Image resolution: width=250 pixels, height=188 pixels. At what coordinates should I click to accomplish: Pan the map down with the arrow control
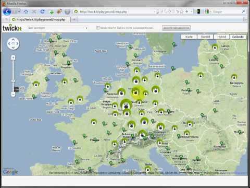click(x=13, y=48)
